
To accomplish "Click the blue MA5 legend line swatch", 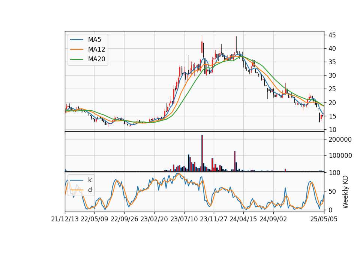I will (x=76, y=40).
